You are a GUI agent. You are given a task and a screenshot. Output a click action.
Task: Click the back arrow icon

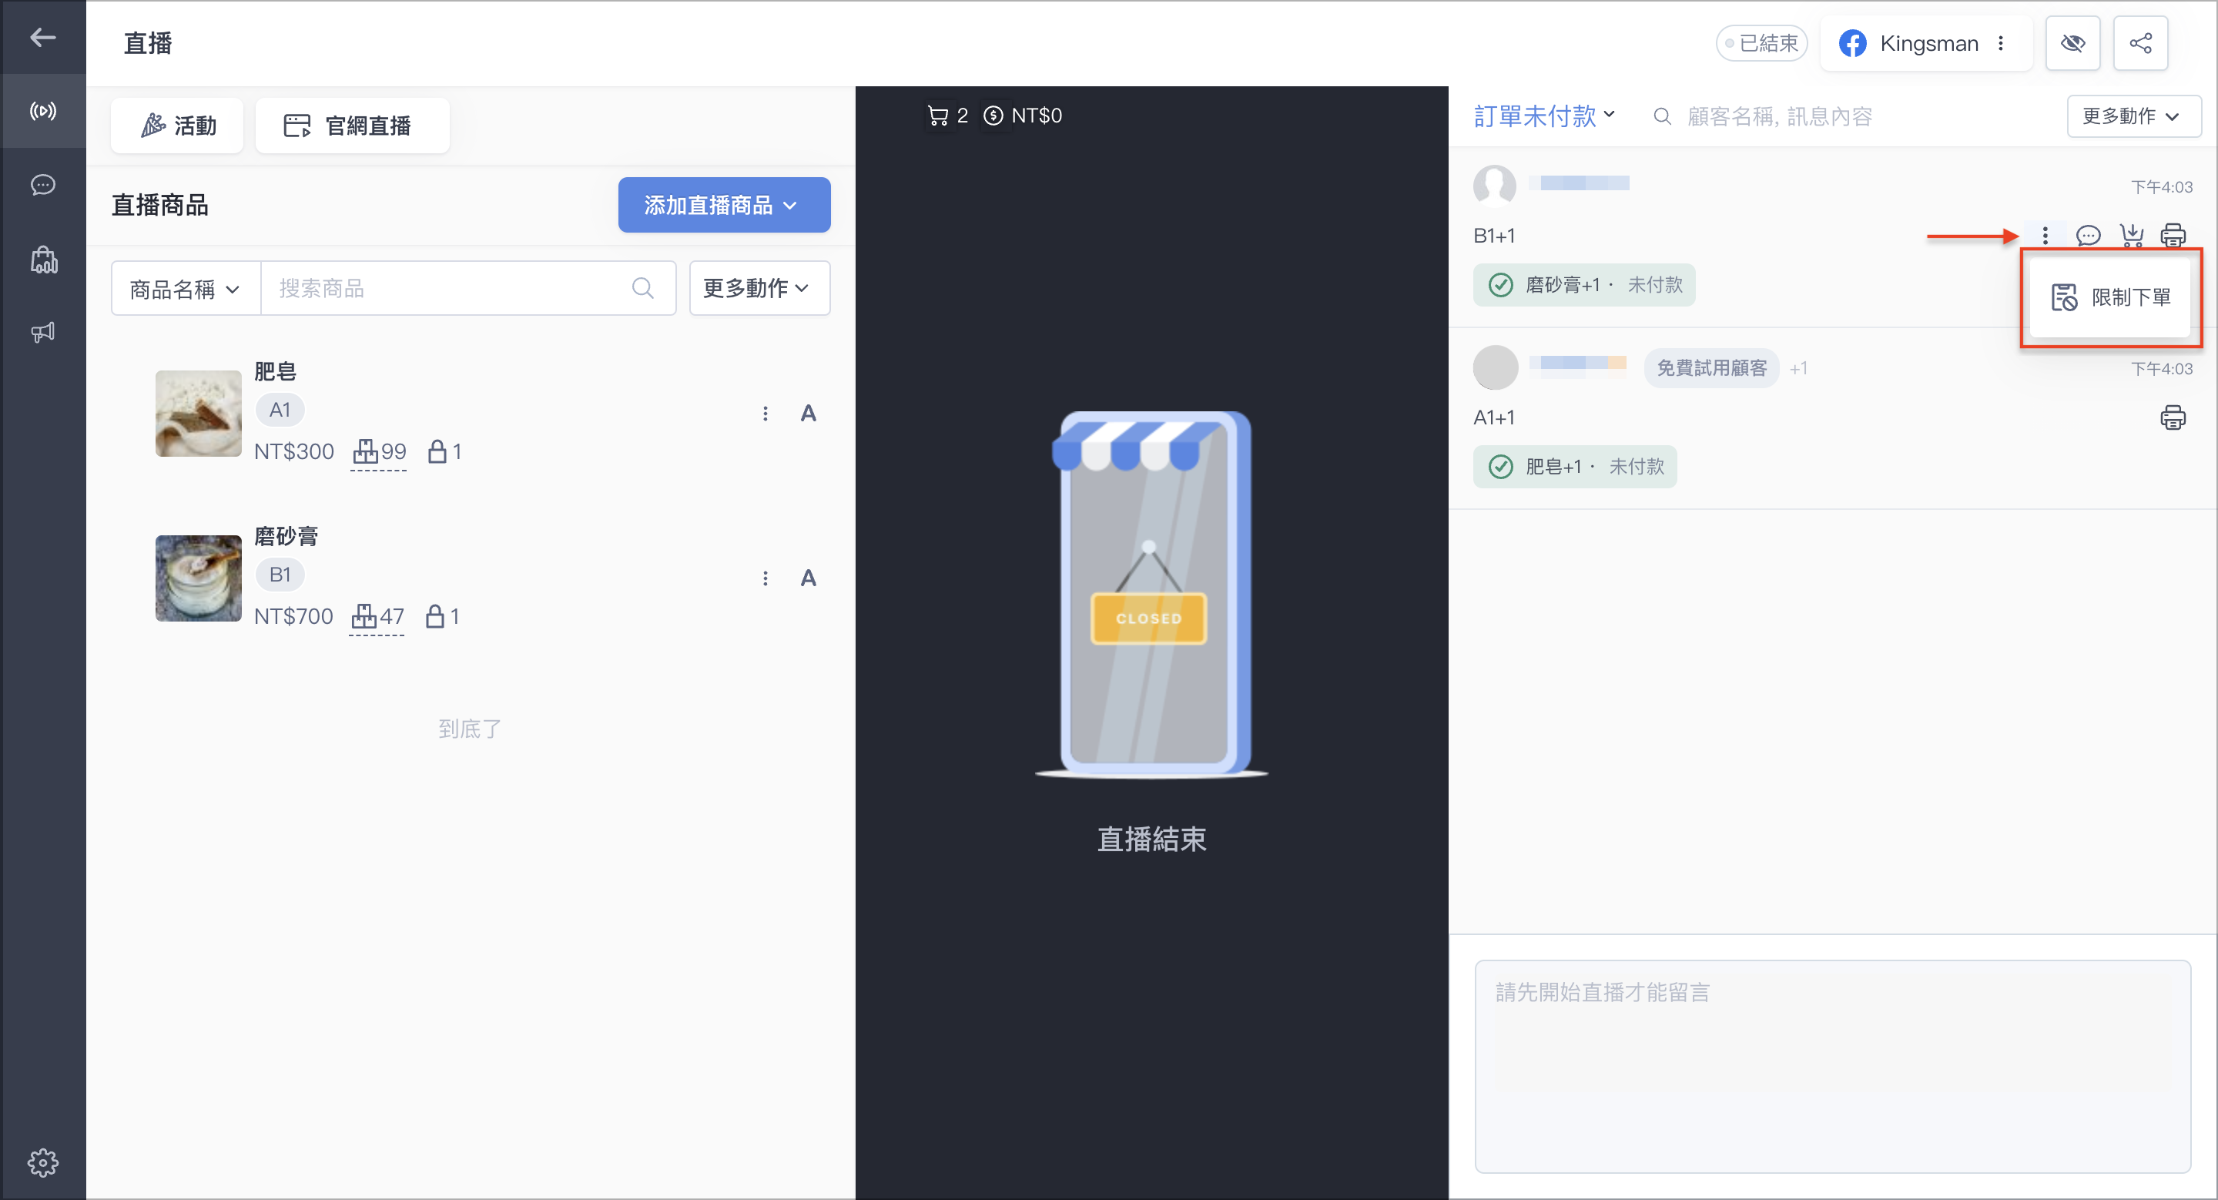click(x=43, y=37)
